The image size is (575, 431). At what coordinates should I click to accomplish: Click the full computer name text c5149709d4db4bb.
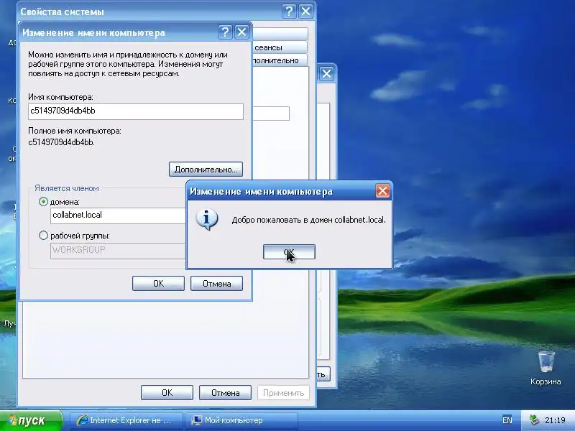(61, 142)
